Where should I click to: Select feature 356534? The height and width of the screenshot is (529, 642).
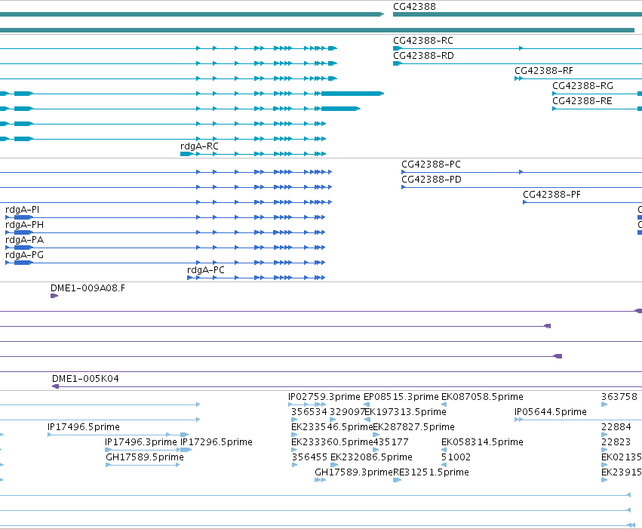click(x=309, y=412)
